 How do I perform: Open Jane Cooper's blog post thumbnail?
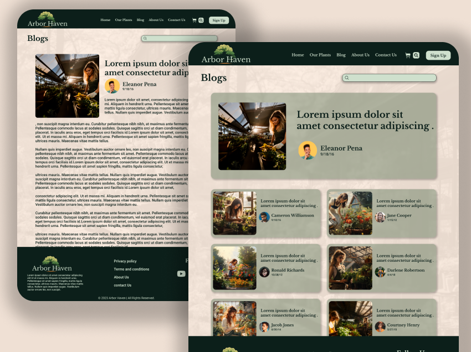tap(351, 214)
